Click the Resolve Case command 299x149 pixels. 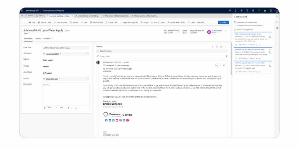pyautogui.click(x=96, y=22)
